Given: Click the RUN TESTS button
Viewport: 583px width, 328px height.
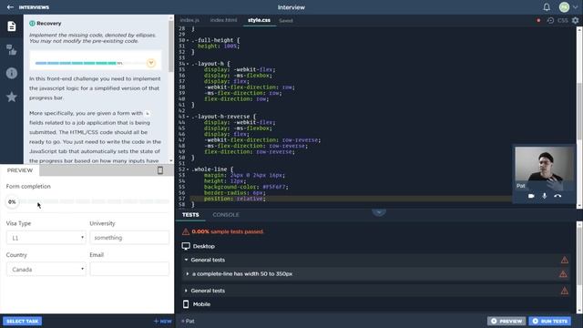Looking at the screenshot, I should [550, 322].
